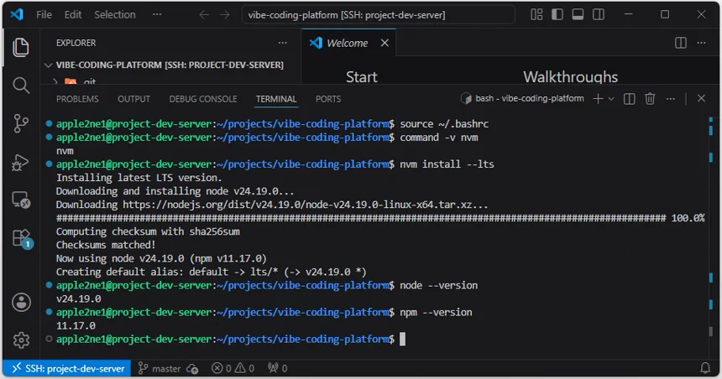Split the terminal
The height and width of the screenshot is (379, 722).
pyautogui.click(x=629, y=98)
